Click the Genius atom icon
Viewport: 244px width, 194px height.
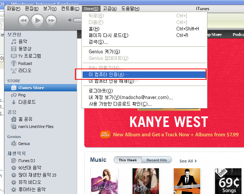[x=14, y=144]
